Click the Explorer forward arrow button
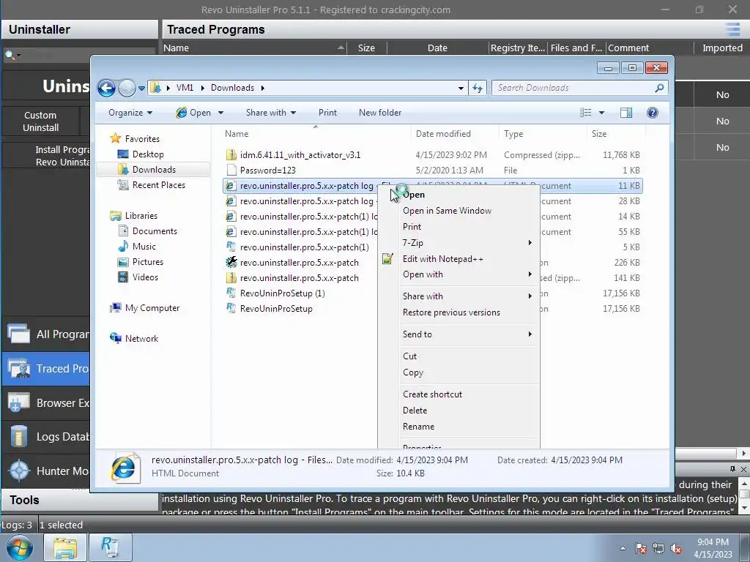 127,88
